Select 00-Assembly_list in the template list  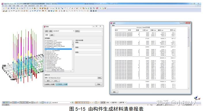(x=51, y=41)
